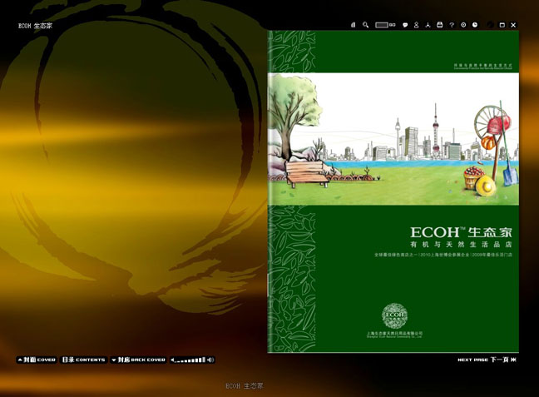The width and height of the screenshot is (539, 397).
Task: Lower volume with left speaker icon
Action: tap(172, 360)
